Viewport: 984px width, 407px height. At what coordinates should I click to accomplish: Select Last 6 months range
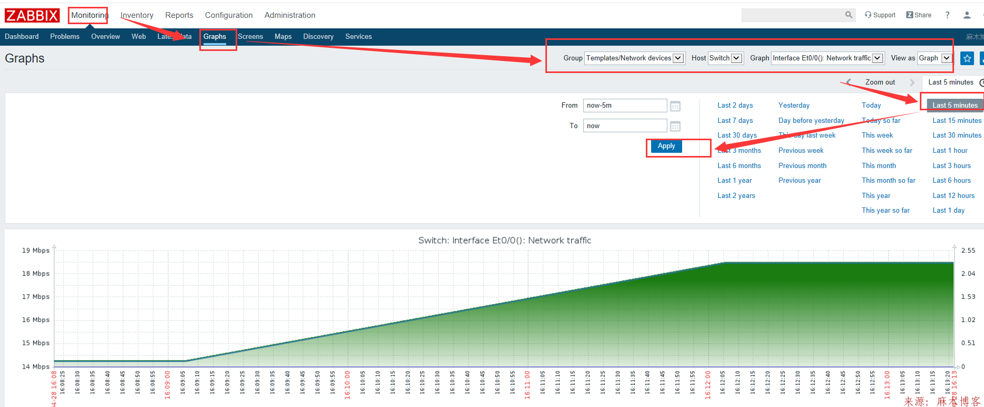pos(739,166)
